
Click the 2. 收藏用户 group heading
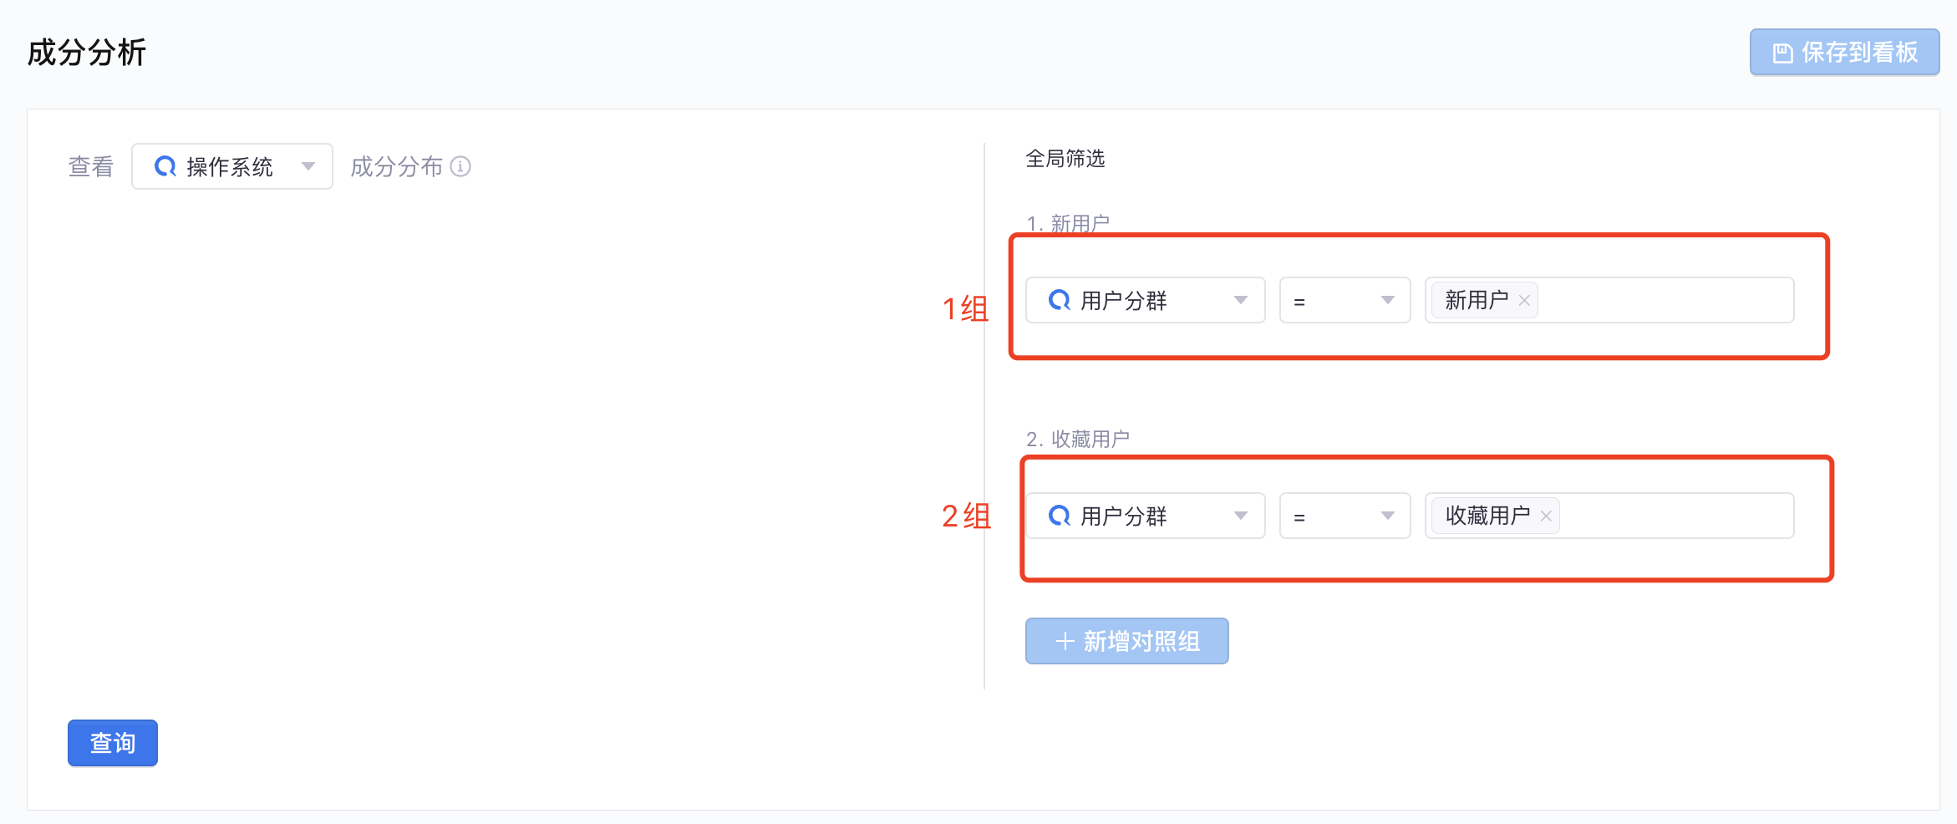(1078, 439)
